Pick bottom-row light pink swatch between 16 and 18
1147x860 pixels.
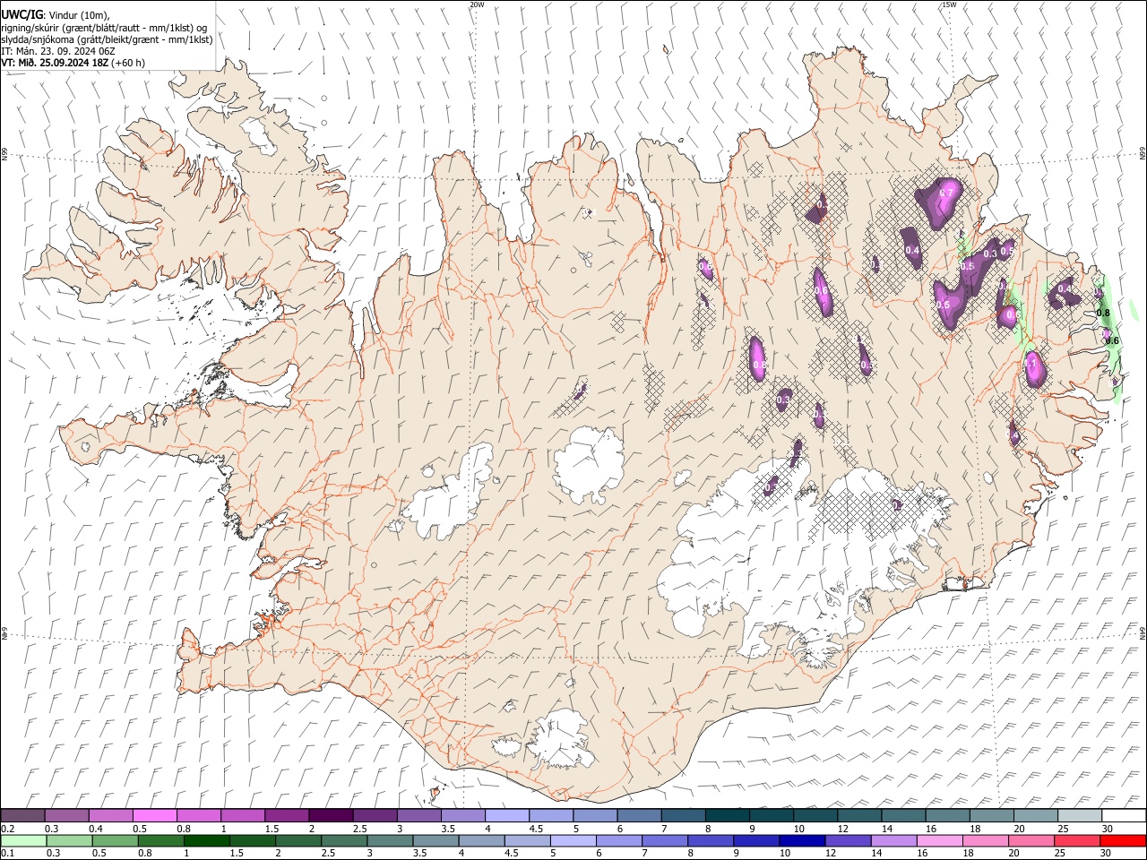[939, 840]
